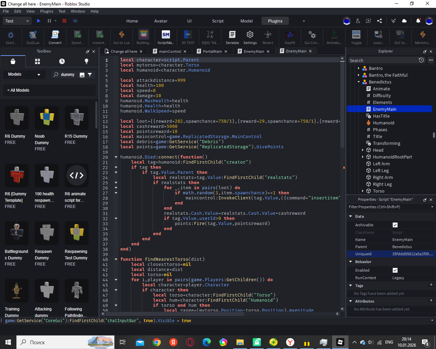Image resolution: width=436 pixels, height=349 pixels.
Task: Open the Models category dropdown
Action: pos(24,74)
